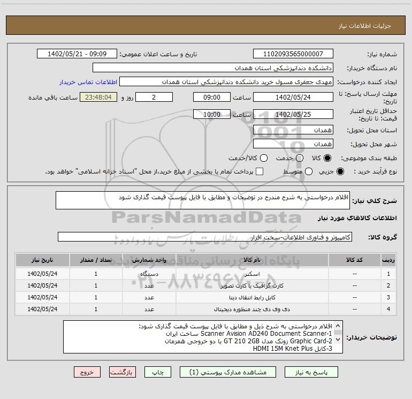Click the تعداد / مقدار column header
Image resolution: width=412 pixels, height=399 pixels.
click(96, 260)
